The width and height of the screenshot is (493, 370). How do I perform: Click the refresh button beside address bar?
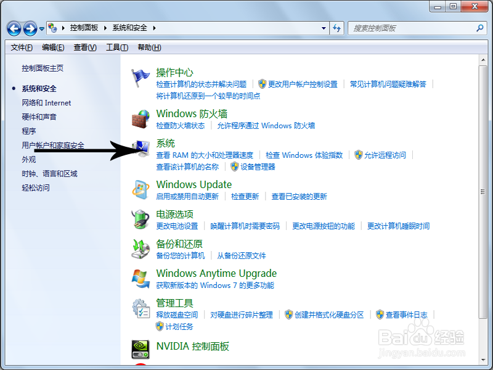(x=336, y=28)
